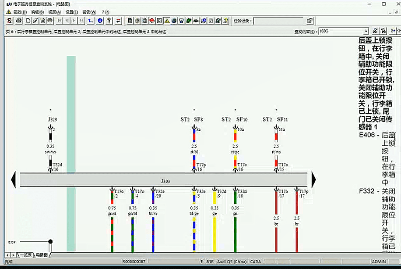Switch to the 一览表 sheet tab

click(25, 255)
